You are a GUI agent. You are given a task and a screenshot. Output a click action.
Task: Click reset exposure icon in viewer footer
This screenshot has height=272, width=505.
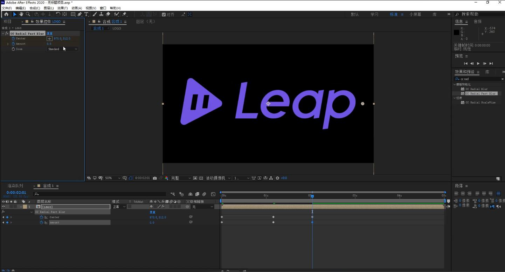(277, 178)
